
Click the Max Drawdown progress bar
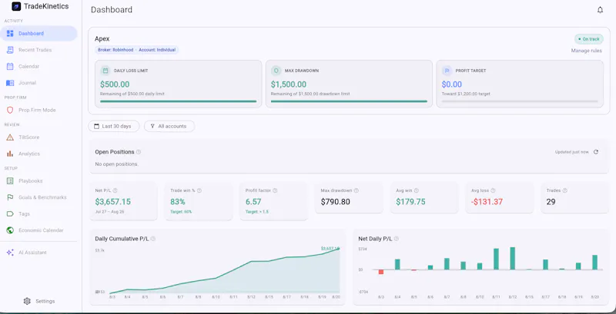[x=349, y=101]
